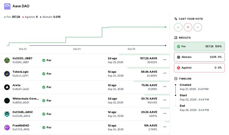Click the Start timeline marker dot
Screen dimensions: 229x135
click(175, 95)
